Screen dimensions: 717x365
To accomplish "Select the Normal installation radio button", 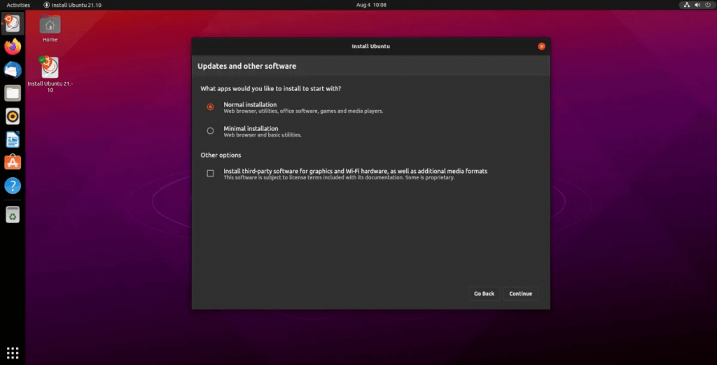I will point(210,106).
